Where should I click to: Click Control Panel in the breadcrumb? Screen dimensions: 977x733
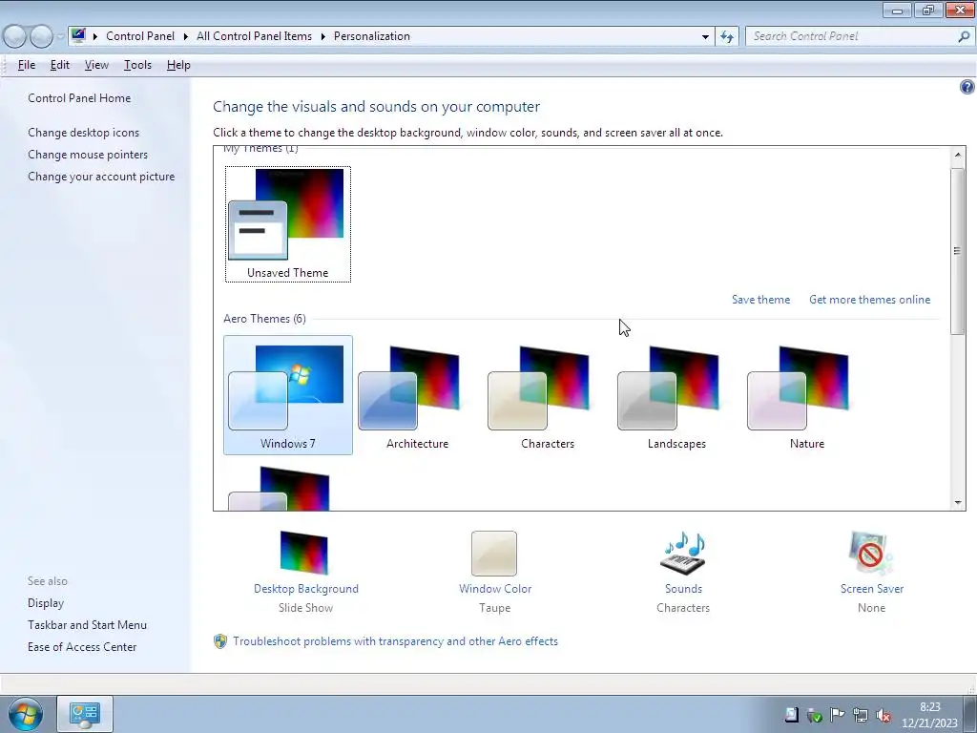[140, 36]
